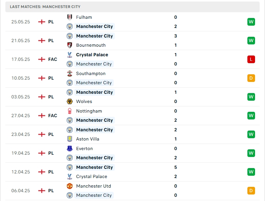Click the Southampton club crest
The image size is (265, 201).
pos(70,74)
